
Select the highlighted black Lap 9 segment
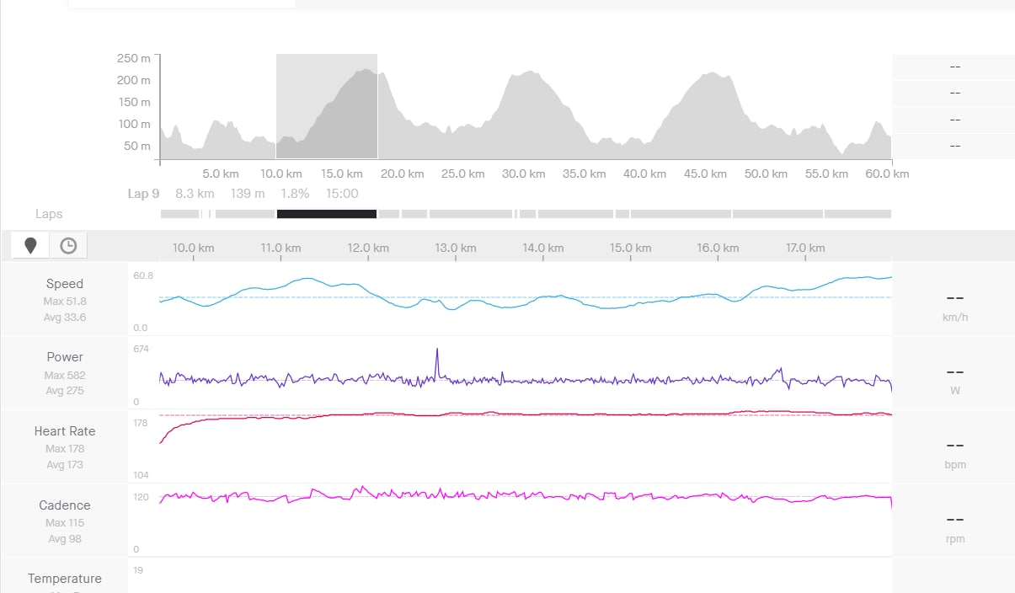coord(327,214)
